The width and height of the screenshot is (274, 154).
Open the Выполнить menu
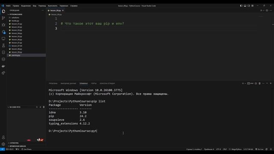pos(53,6)
